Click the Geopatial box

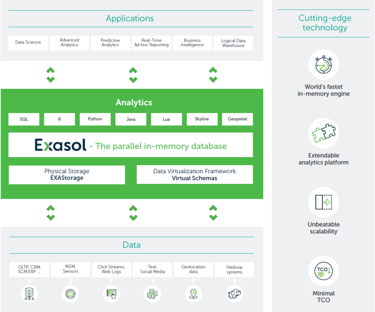click(238, 119)
